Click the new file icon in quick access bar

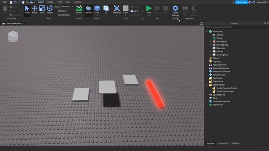coord(11,2)
